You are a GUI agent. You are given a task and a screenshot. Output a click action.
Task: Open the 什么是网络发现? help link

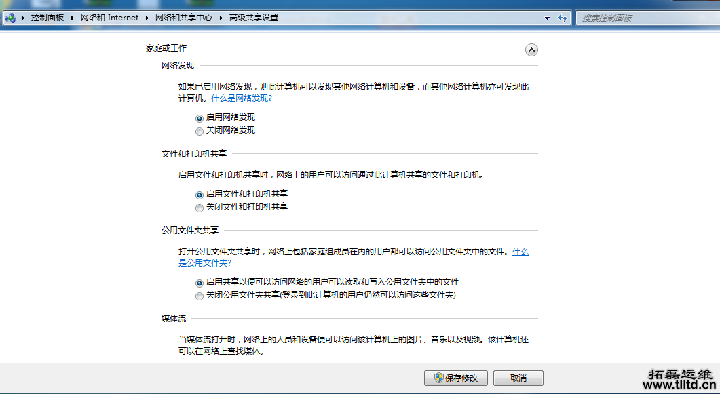coord(241,98)
